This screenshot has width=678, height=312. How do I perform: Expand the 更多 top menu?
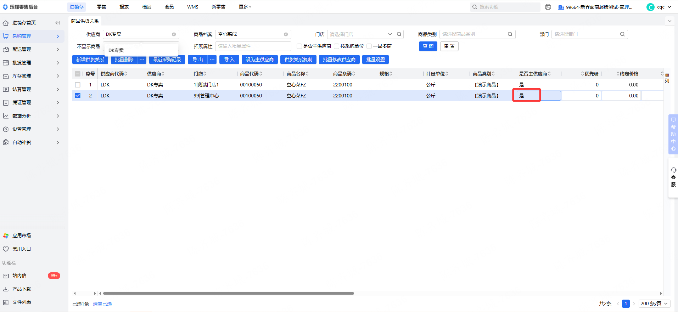coord(245,7)
